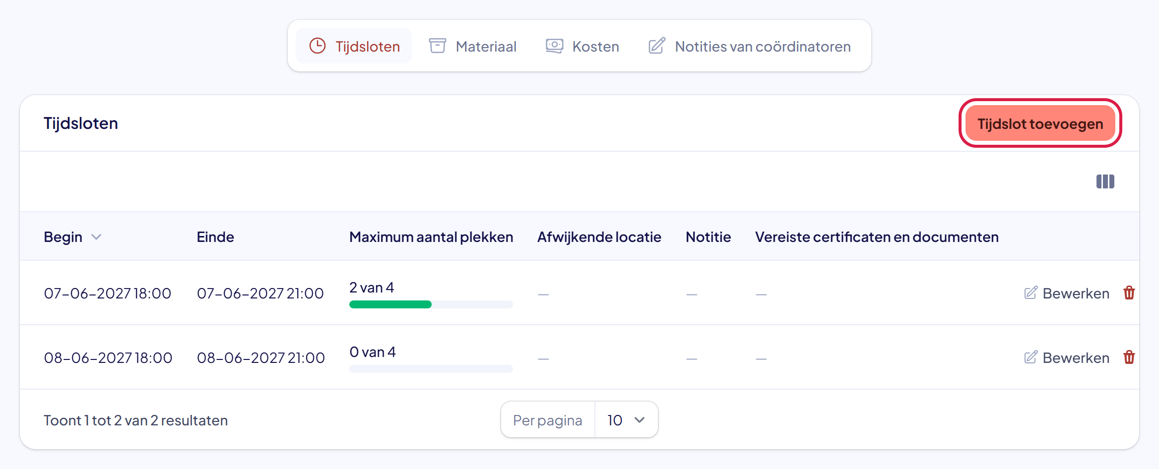Click the Tijdsloten clock icon
This screenshot has width=1159, height=469.
[x=318, y=46]
